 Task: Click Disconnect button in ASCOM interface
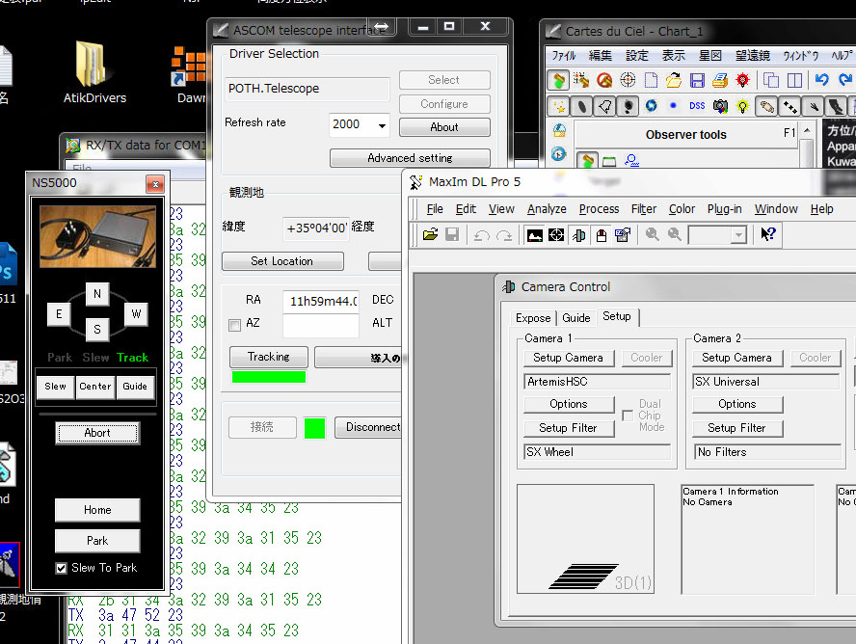coord(369,427)
